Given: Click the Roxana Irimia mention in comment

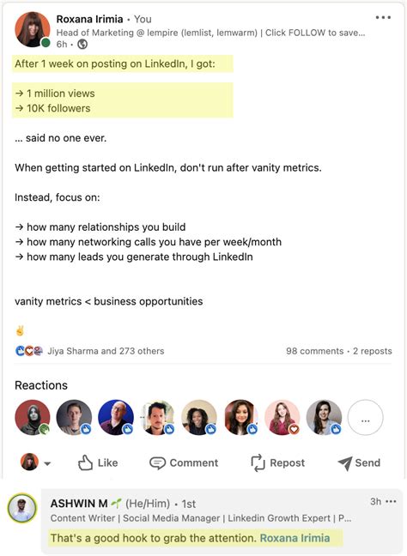Looking at the screenshot, I should point(295,538).
